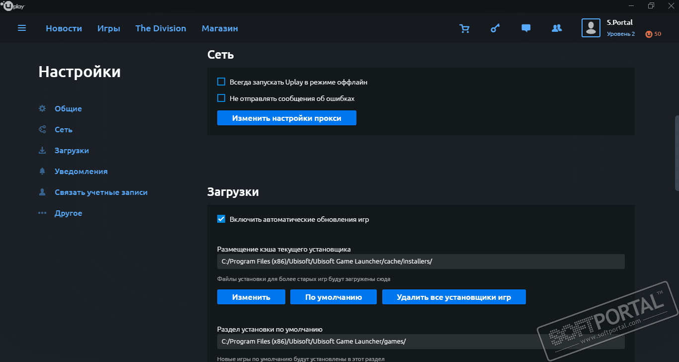The image size is (679, 362).
Task: Click the gear icon beside Общие
Action: click(42, 108)
